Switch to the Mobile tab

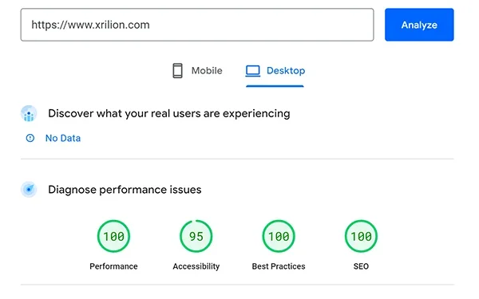click(x=197, y=71)
